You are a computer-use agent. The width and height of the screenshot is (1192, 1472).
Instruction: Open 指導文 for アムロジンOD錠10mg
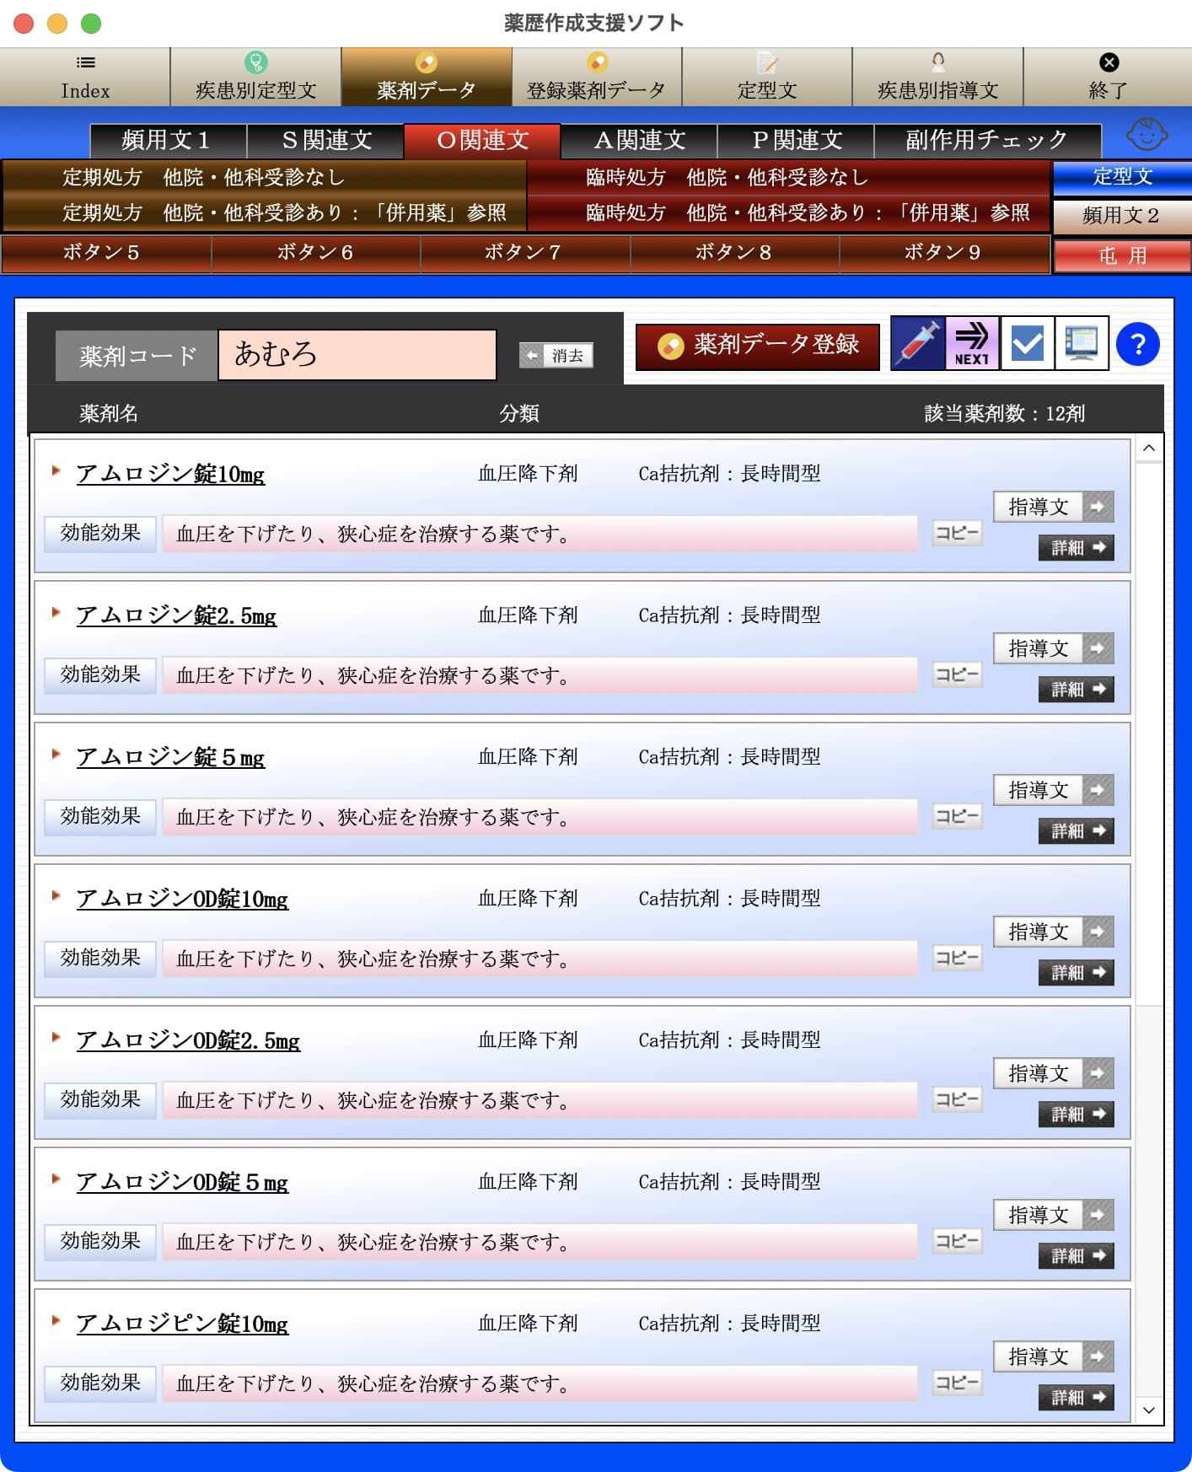[x=1054, y=932]
